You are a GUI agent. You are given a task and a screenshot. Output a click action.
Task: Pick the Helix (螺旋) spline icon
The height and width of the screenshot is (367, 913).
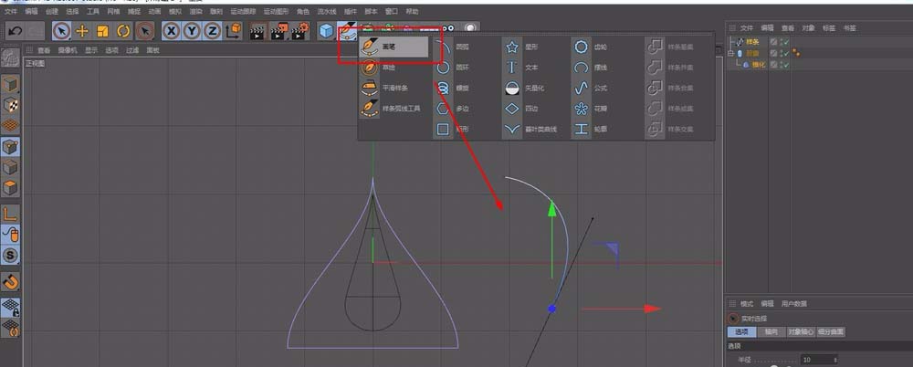(x=443, y=88)
